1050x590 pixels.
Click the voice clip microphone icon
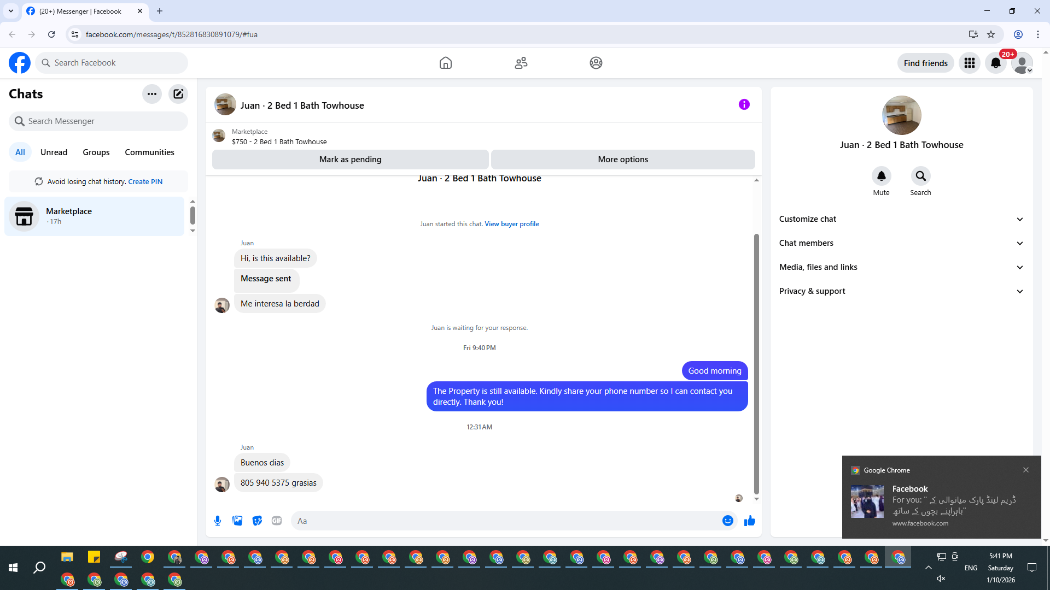218,521
